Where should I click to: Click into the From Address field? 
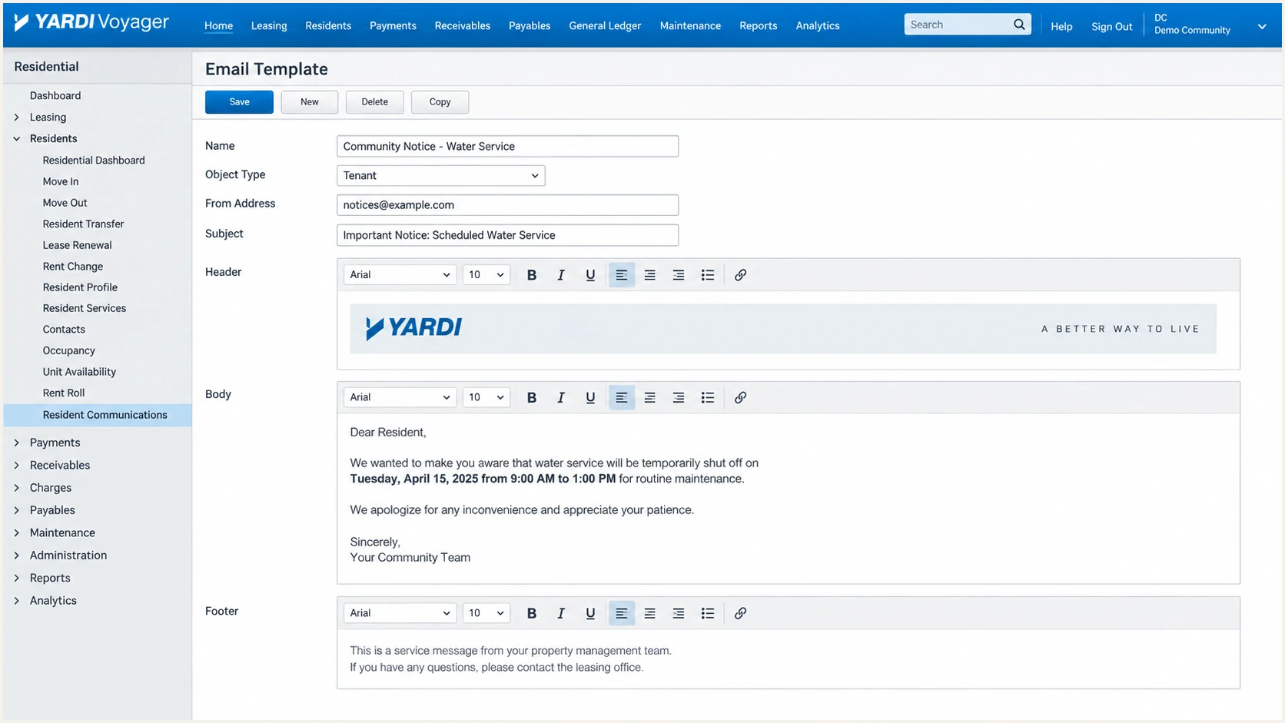coord(507,205)
